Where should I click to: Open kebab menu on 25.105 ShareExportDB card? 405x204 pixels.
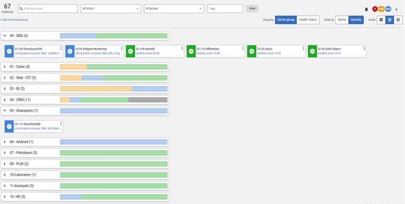[x=61, y=49]
